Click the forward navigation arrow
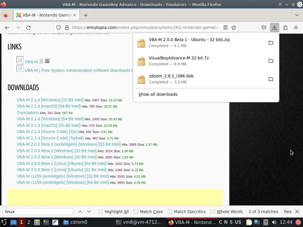 tap(18, 27)
